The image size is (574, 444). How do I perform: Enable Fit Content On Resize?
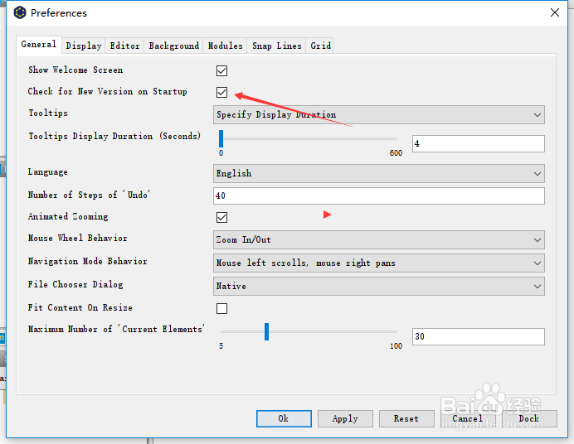pyautogui.click(x=221, y=308)
